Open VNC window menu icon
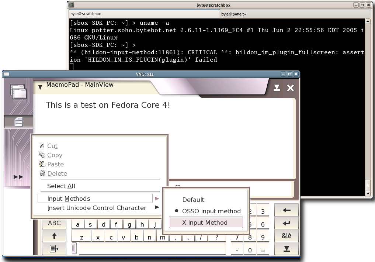Viewport: 375px width, 262px height. pos(7,74)
